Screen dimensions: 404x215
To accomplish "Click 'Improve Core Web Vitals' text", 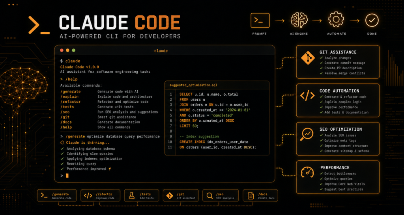I will coord(344,184).
